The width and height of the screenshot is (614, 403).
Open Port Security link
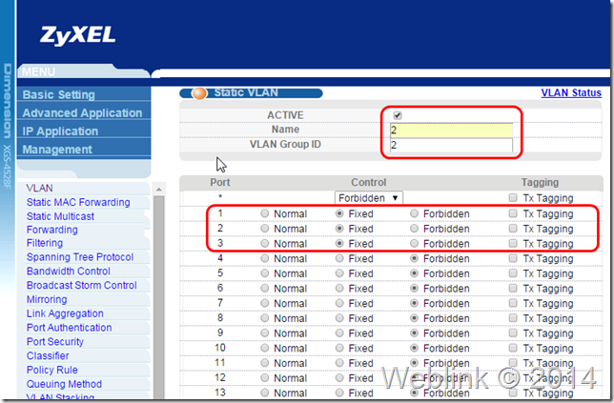pos(55,342)
